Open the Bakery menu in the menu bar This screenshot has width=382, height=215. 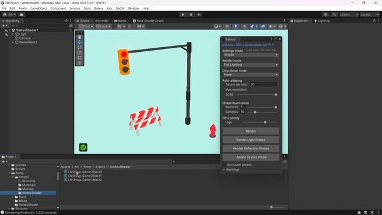coord(98,8)
